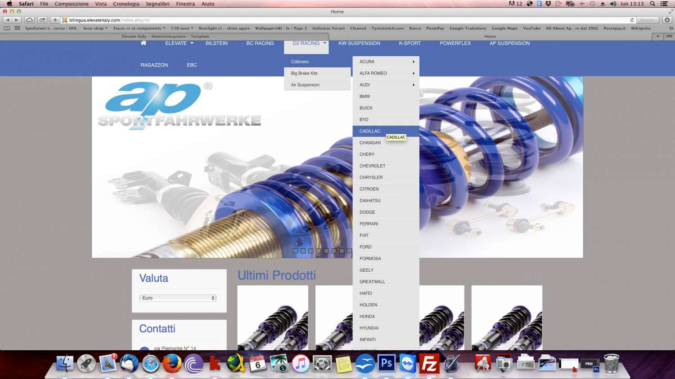675x379 pixels.
Task: Select CADILLAC in the brand menu
Action: pyautogui.click(x=370, y=131)
